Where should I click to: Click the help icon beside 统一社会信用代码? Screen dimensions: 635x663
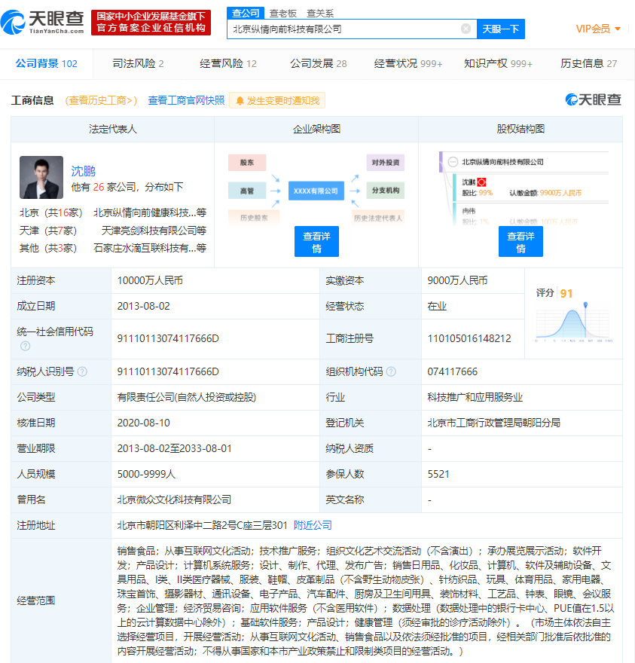(26, 346)
